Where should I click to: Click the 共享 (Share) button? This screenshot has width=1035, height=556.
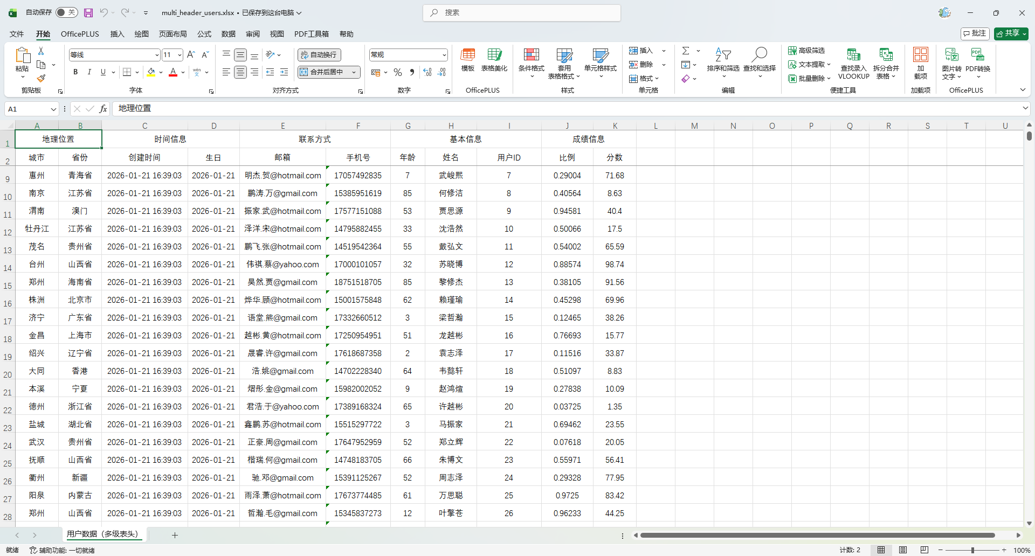click(x=1011, y=33)
